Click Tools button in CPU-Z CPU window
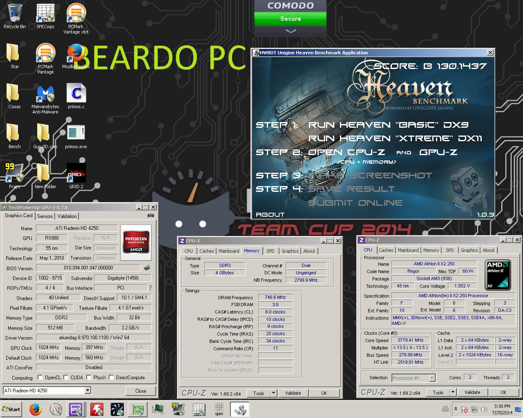This screenshot has height=418, width=523. [x=438, y=392]
